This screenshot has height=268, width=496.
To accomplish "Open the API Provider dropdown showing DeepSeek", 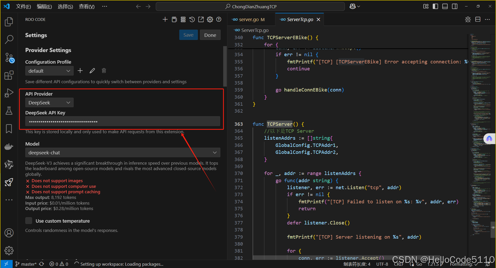I will click(x=49, y=103).
